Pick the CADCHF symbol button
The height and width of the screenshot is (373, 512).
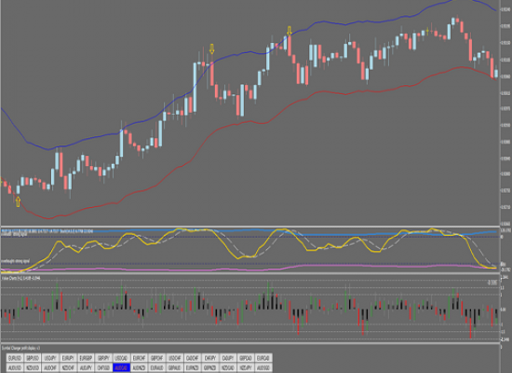tap(193, 358)
